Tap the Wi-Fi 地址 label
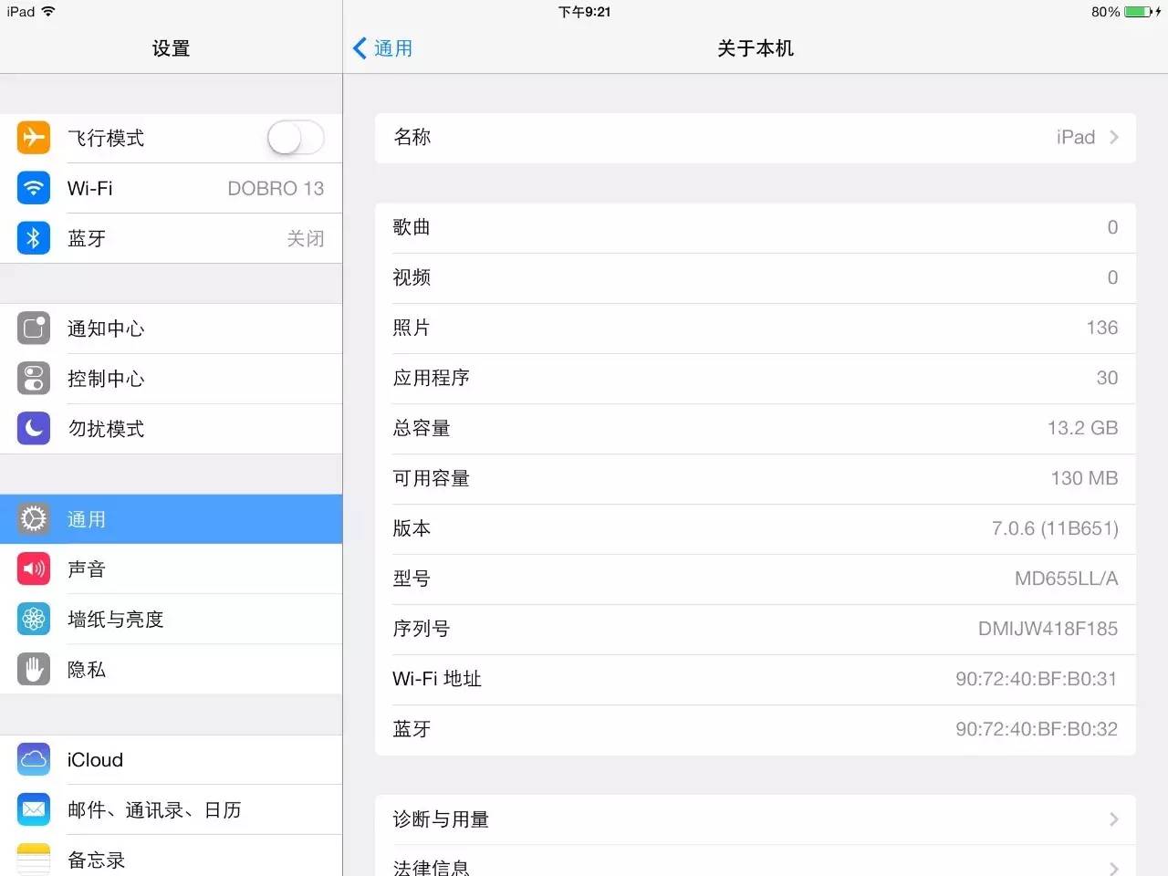 point(436,679)
